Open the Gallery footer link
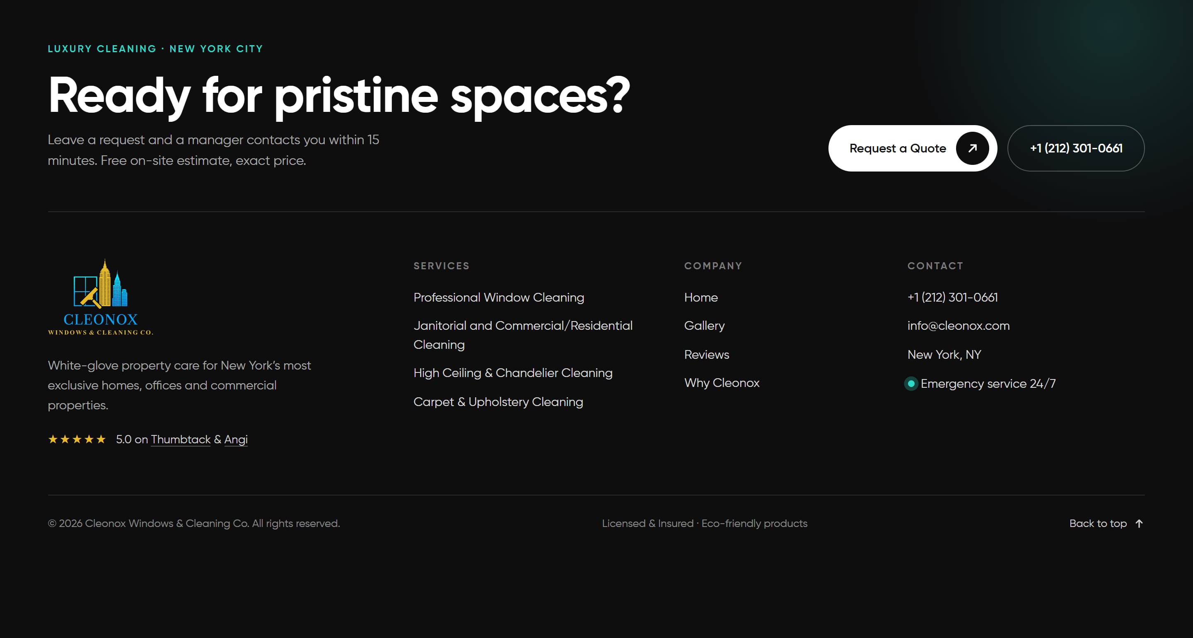The height and width of the screenshot is (638, 1193). tap(704, 326)
